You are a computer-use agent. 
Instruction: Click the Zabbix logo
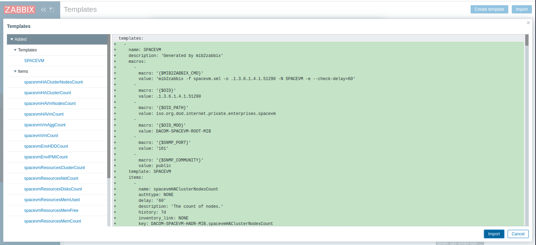click(x=20, y=10)
